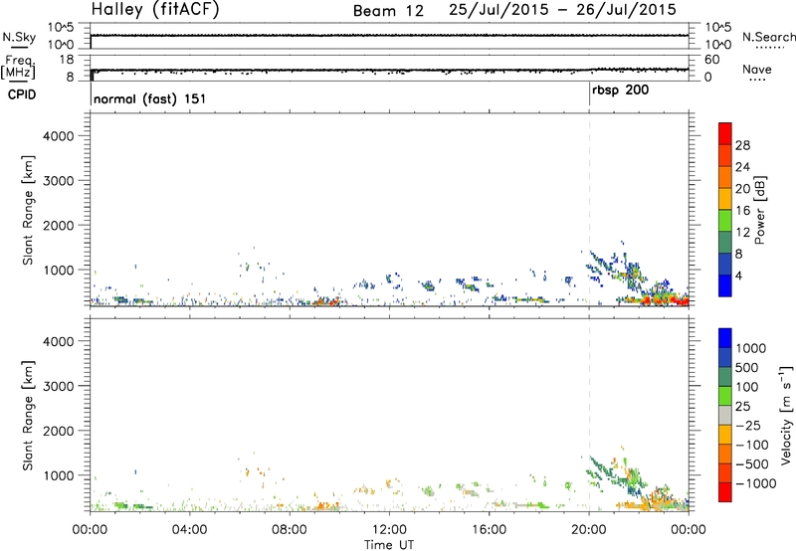The width and height of the screenshot is (796, 551).
Task: Click the "28" label on the power colorbar
Action: pyautogui.click(x=742, y=145)
